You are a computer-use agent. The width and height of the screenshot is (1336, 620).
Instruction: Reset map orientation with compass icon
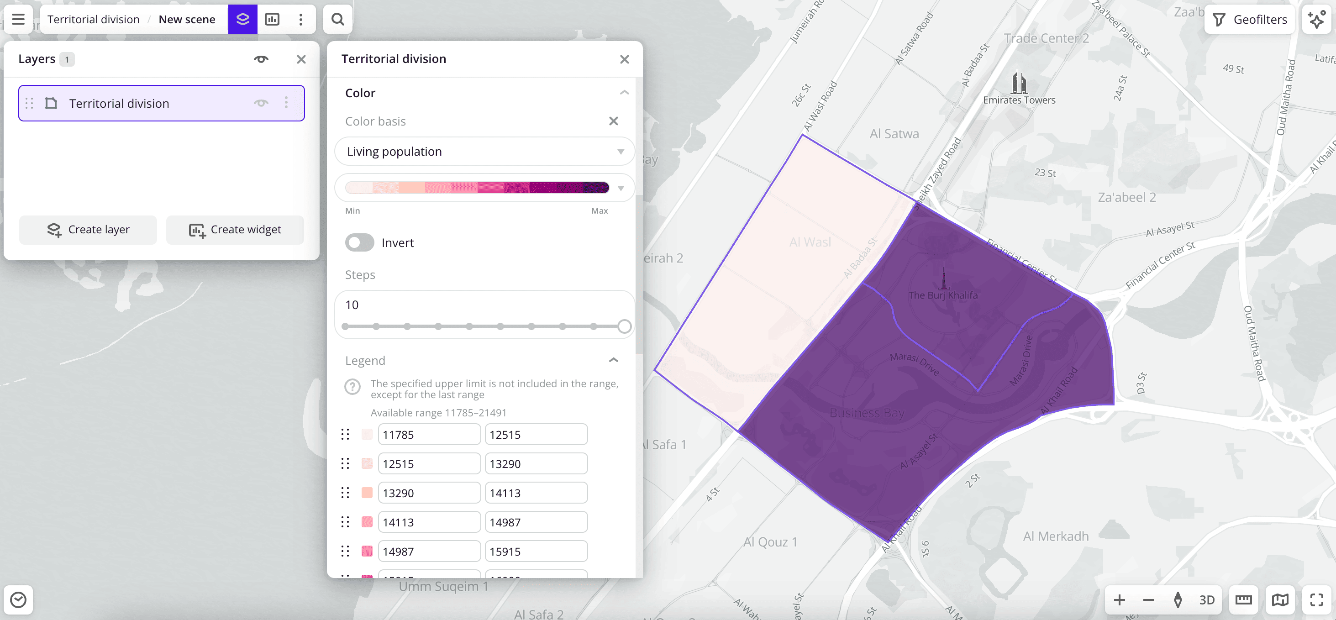click(x=1178, y=600)
